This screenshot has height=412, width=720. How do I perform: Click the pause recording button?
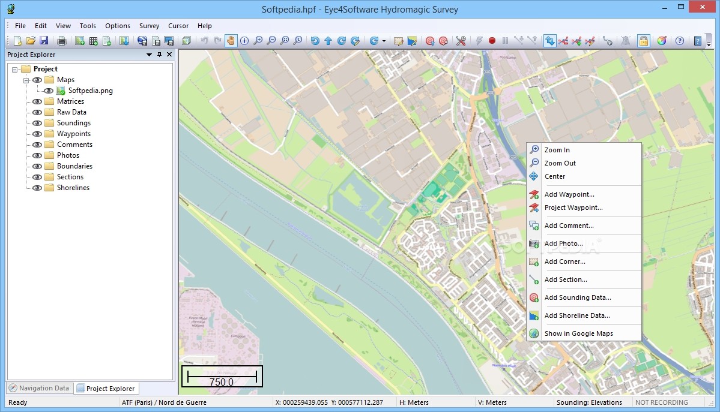point(506,41)
